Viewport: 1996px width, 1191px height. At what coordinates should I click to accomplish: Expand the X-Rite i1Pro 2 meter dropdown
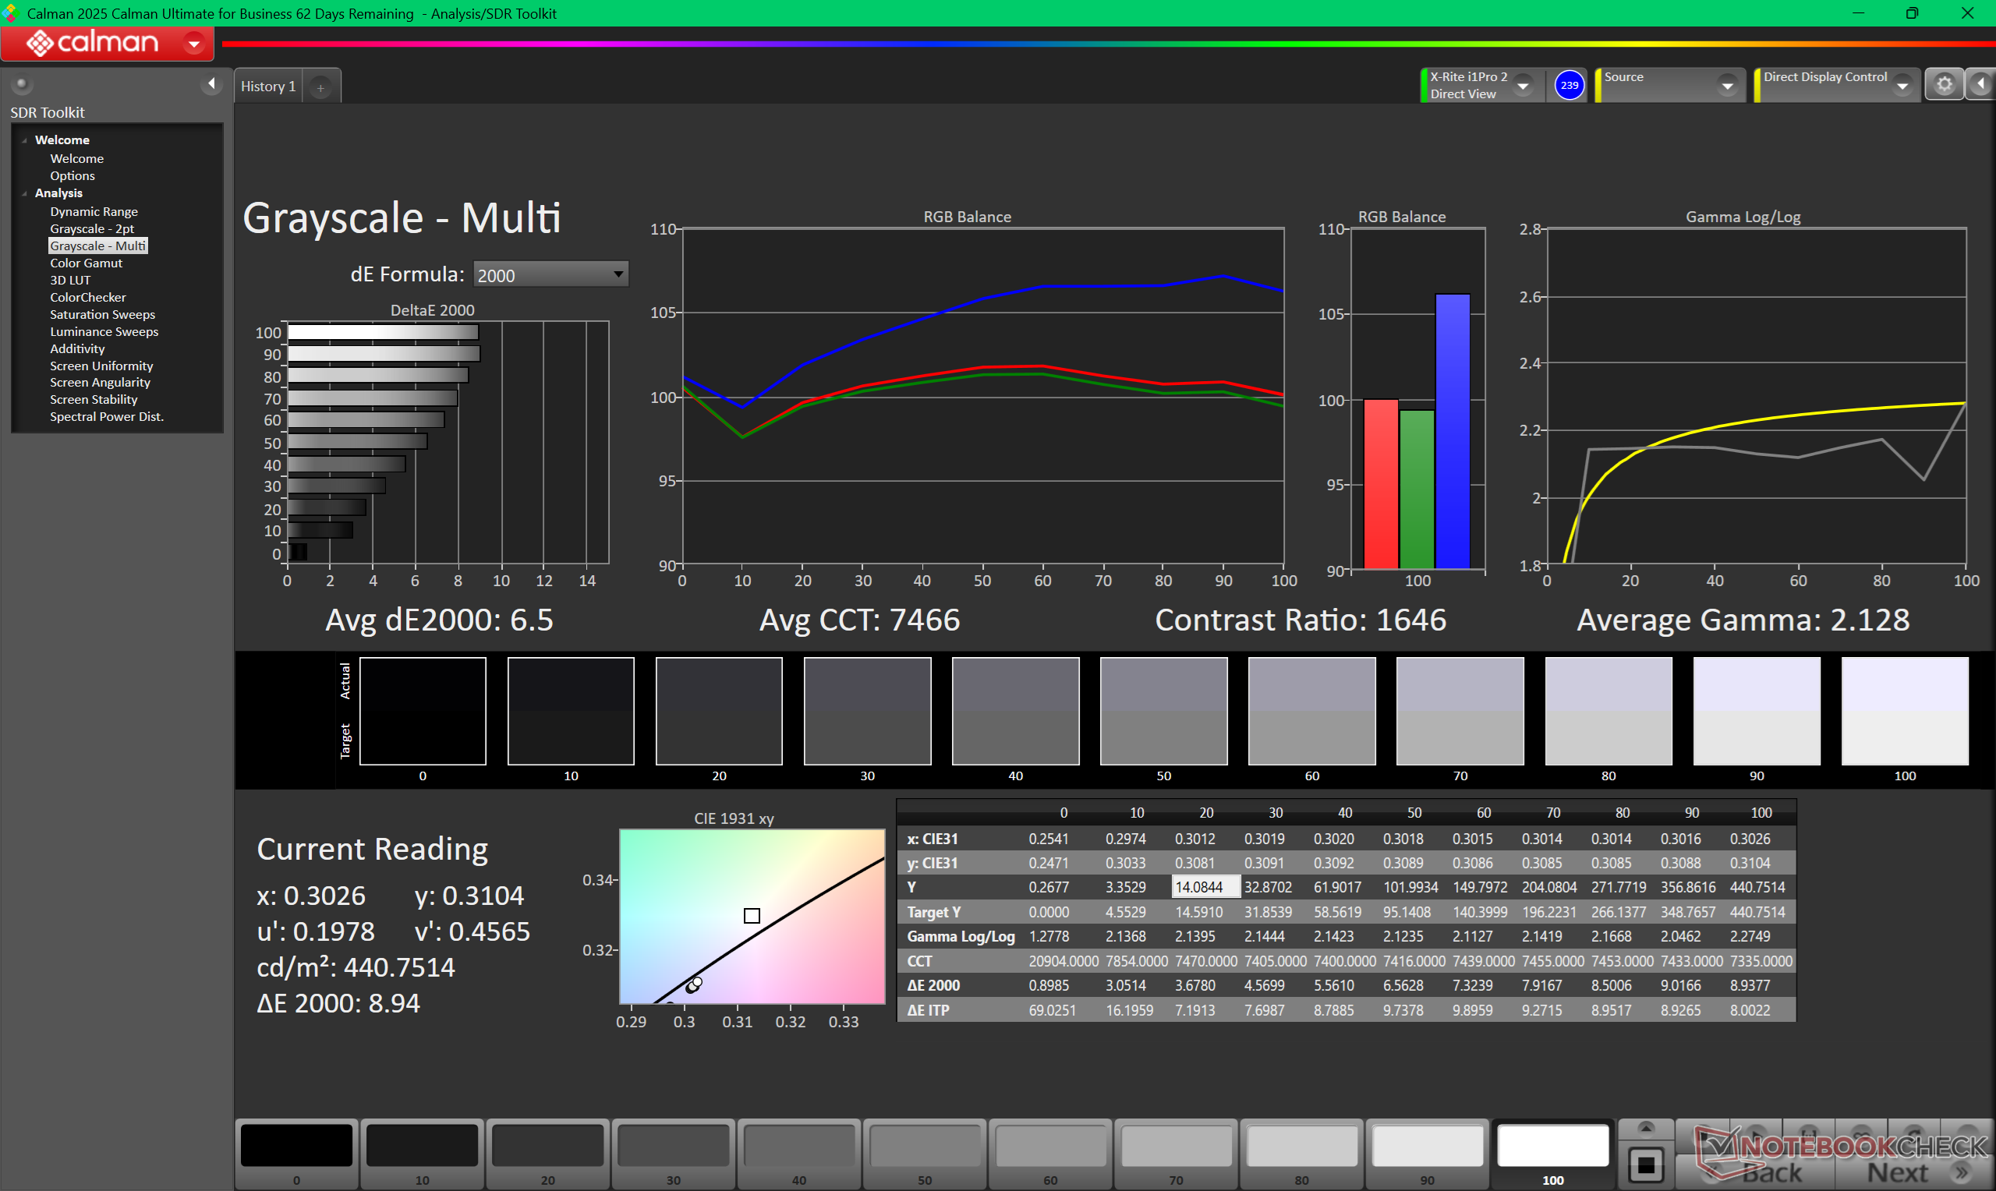click(x=1523, y=85)
